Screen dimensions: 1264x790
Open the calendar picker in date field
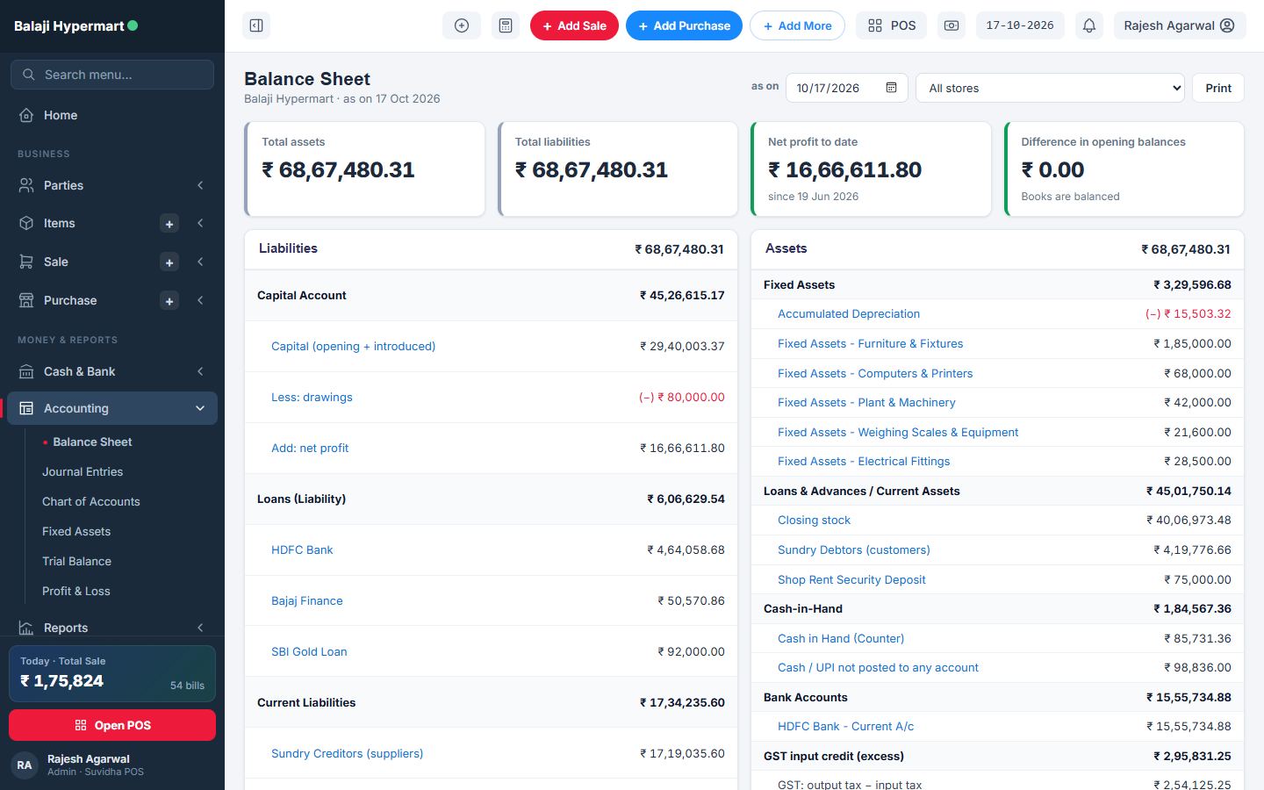[x=892, y=88]
